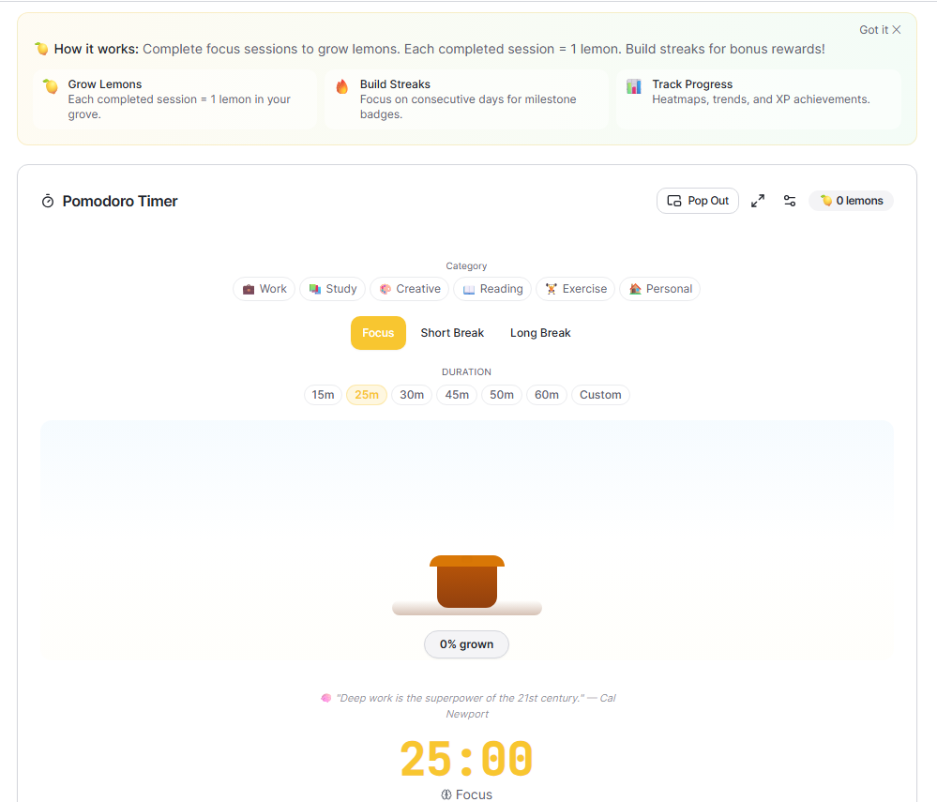This screenshot has width=937, height=802.
Task: Open the Custom duration option
Action: 600,395
